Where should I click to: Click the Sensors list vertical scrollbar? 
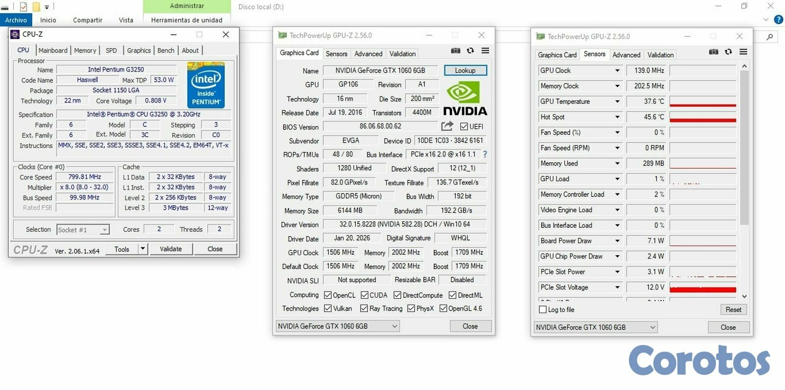click(x=744, y=147)
